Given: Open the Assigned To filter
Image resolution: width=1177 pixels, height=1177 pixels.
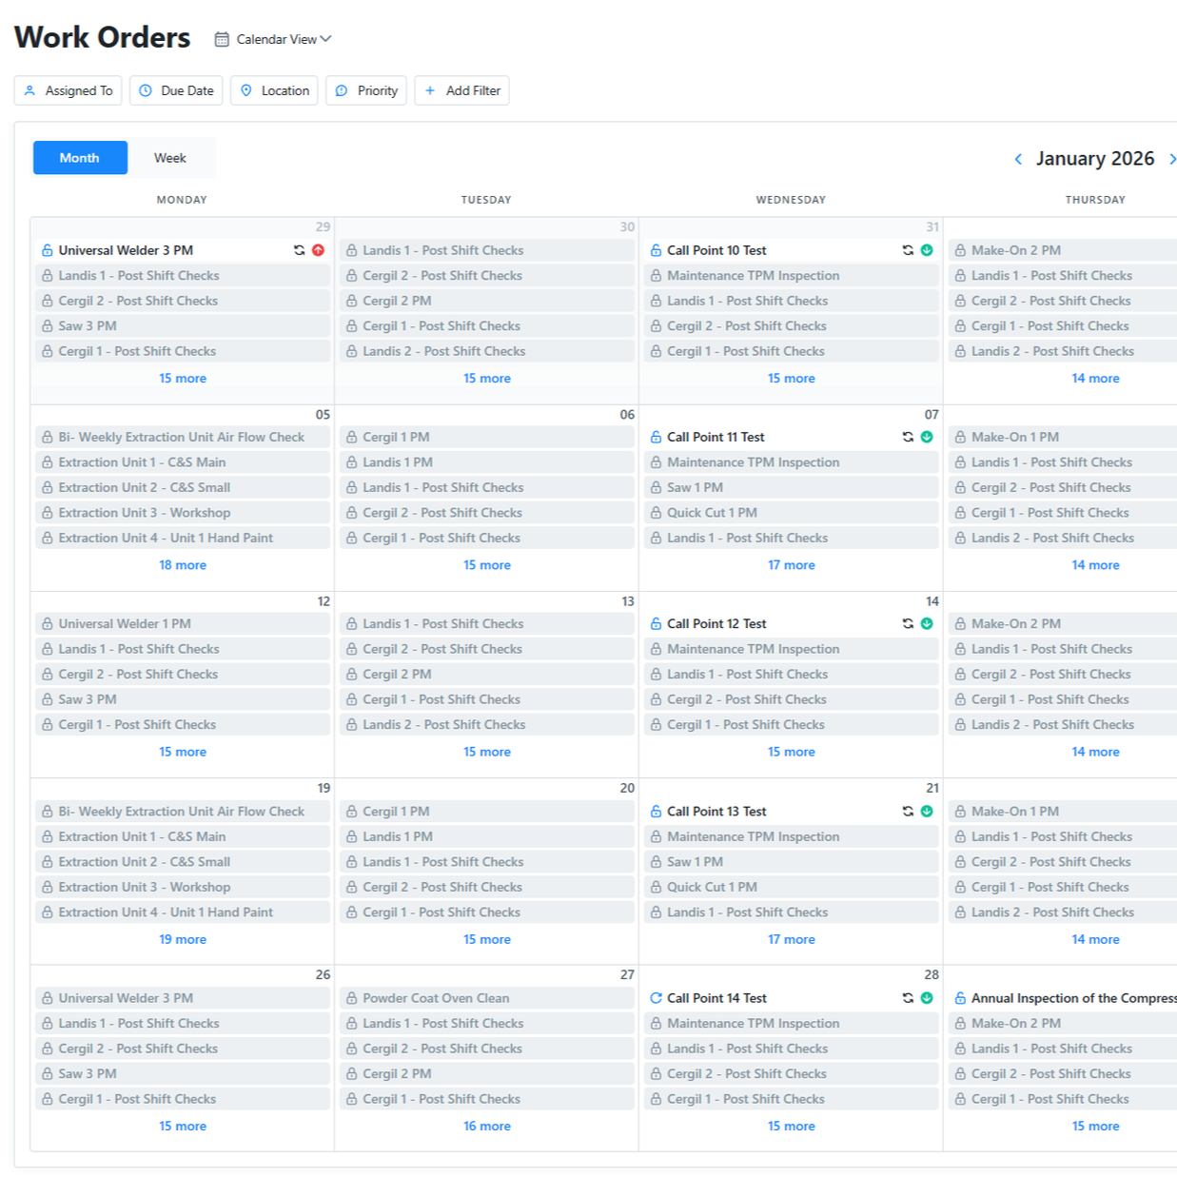Looking at the screenshot, I should (x=67, y=90).
